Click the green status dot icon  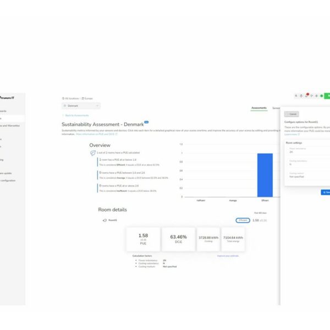(321, 95)
